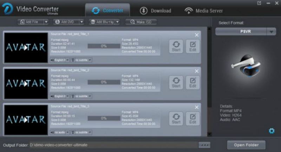Click the 'Duration:02:41:41' text
The image size is (281, 152).
pos(63,44)
